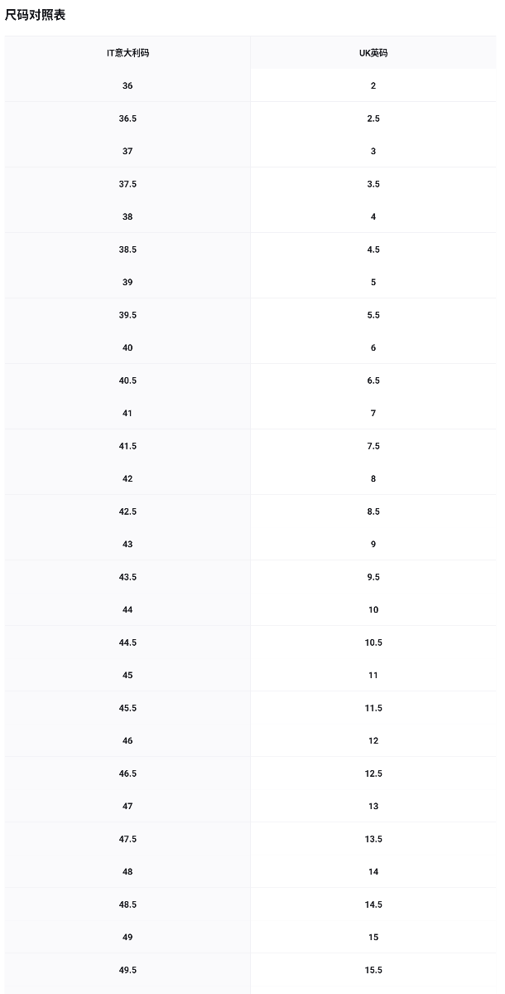Click the IT意大利码 column header
The image size is (505, 994).
127,53
